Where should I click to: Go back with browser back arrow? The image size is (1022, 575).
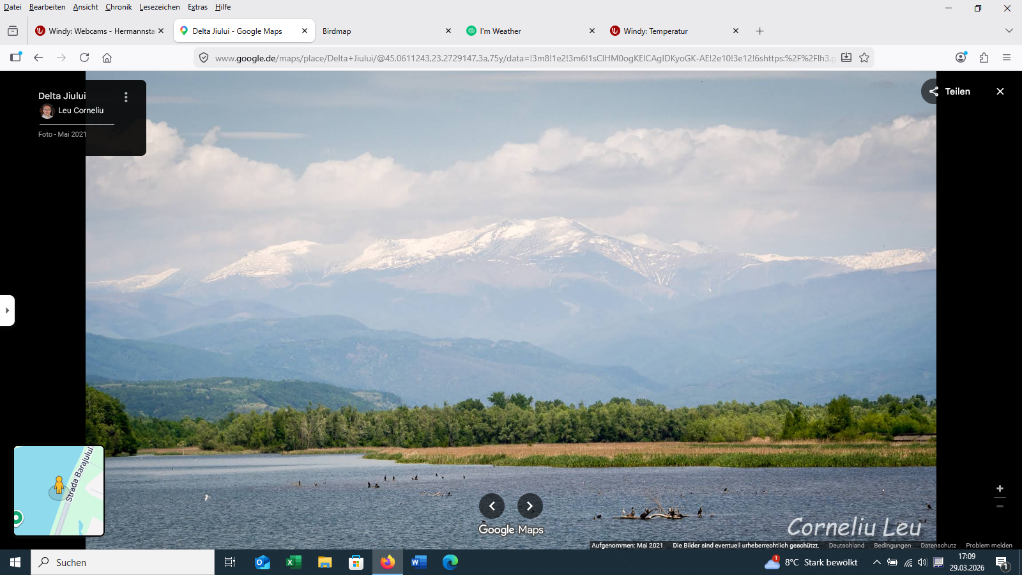tap(38, 57)
